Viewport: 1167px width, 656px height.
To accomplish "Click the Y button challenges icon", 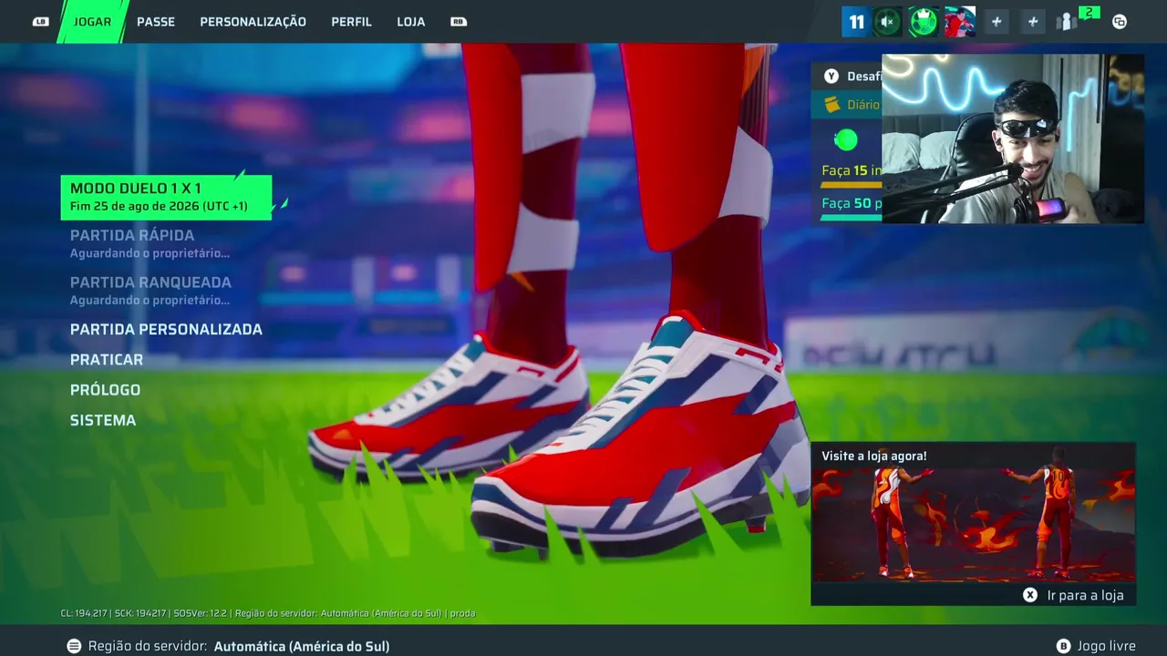I will tap(831, 77).
